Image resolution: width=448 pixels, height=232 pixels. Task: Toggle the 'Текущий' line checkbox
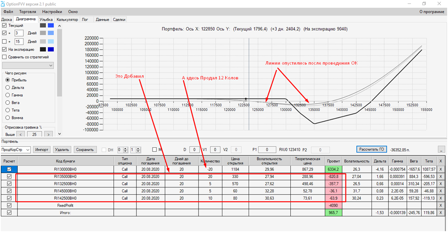4,26
